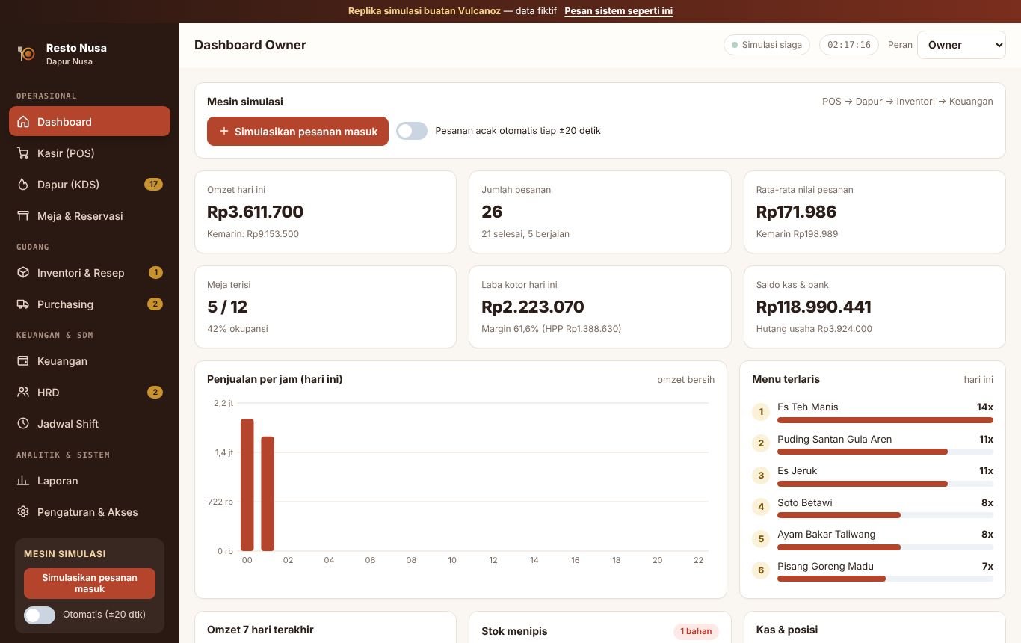Open the Peran role dropdown
Image resolution: width=1021 pixels, height=643 pixels.
961,45
